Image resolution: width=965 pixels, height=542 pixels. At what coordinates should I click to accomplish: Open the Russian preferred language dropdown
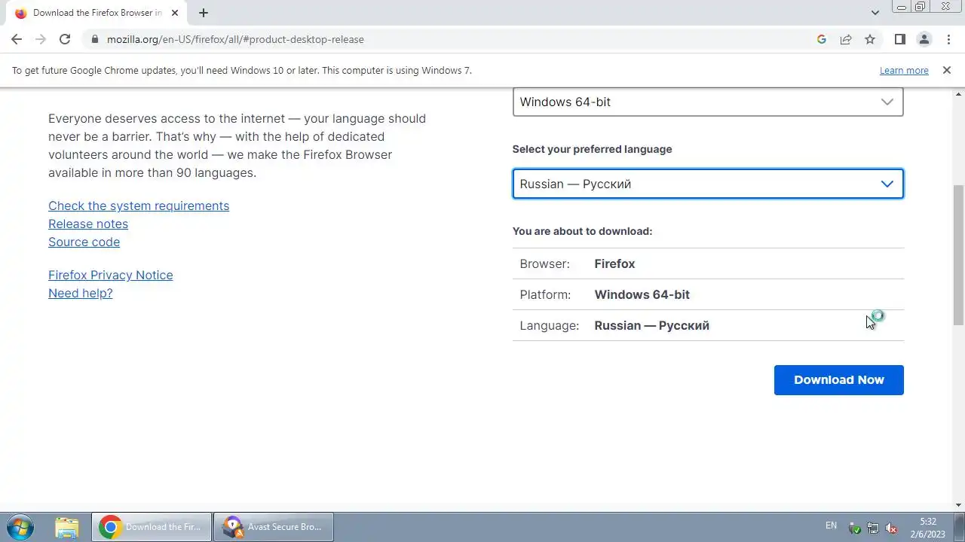(708, 184)
